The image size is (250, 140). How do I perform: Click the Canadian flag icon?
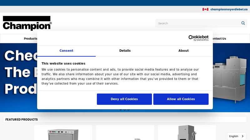click(x=205, y=9)
